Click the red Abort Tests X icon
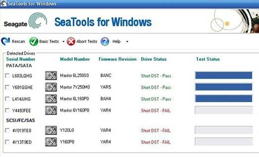Image resolution: width=259 pixels, height=157 pixels. (71, 41)
